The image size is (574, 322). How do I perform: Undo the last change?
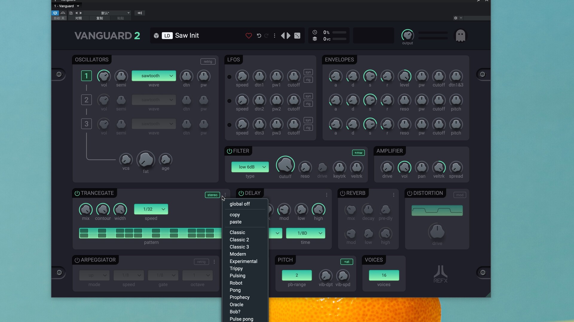[x=259, y=36]
